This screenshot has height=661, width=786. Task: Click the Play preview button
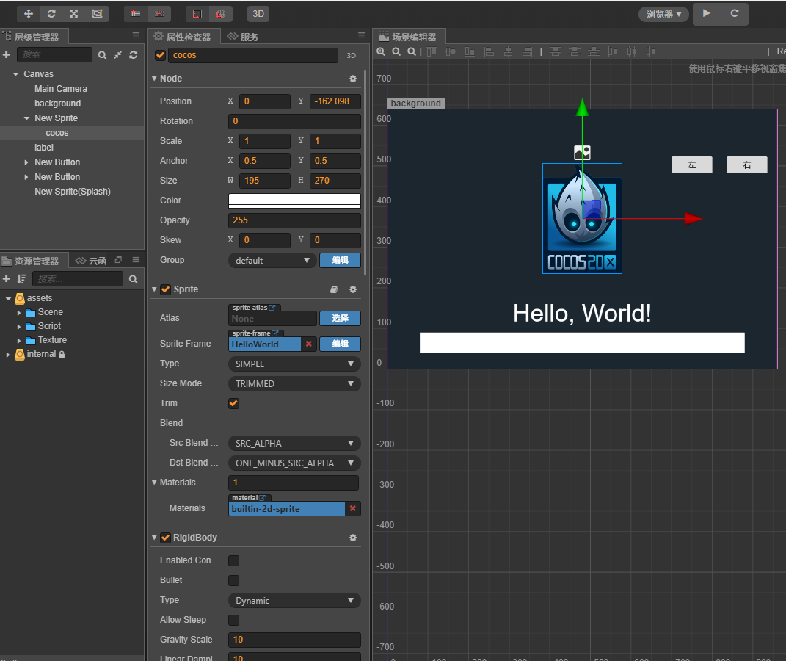coord(706,13)
